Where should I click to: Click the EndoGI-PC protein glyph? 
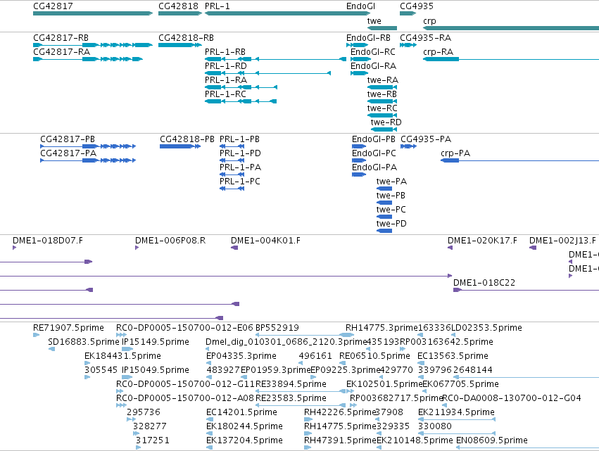[x=359, y=160]
